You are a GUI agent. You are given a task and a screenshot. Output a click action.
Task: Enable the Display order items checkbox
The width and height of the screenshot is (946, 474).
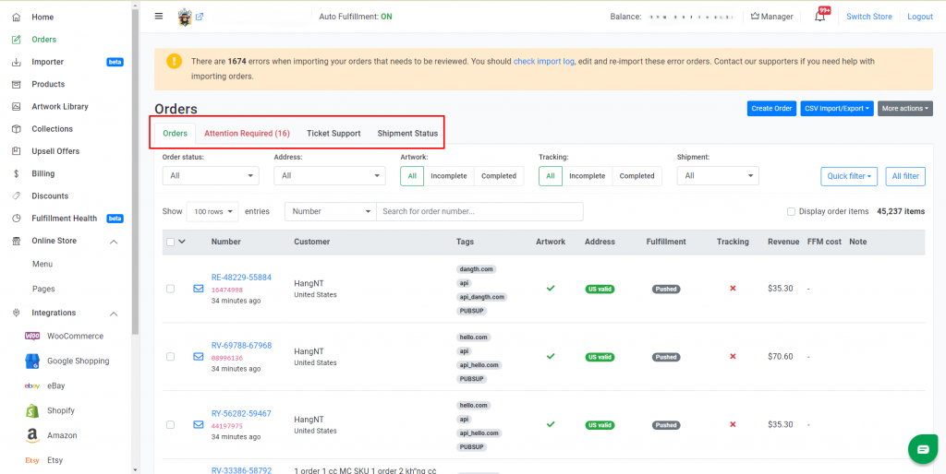(791, 211)
